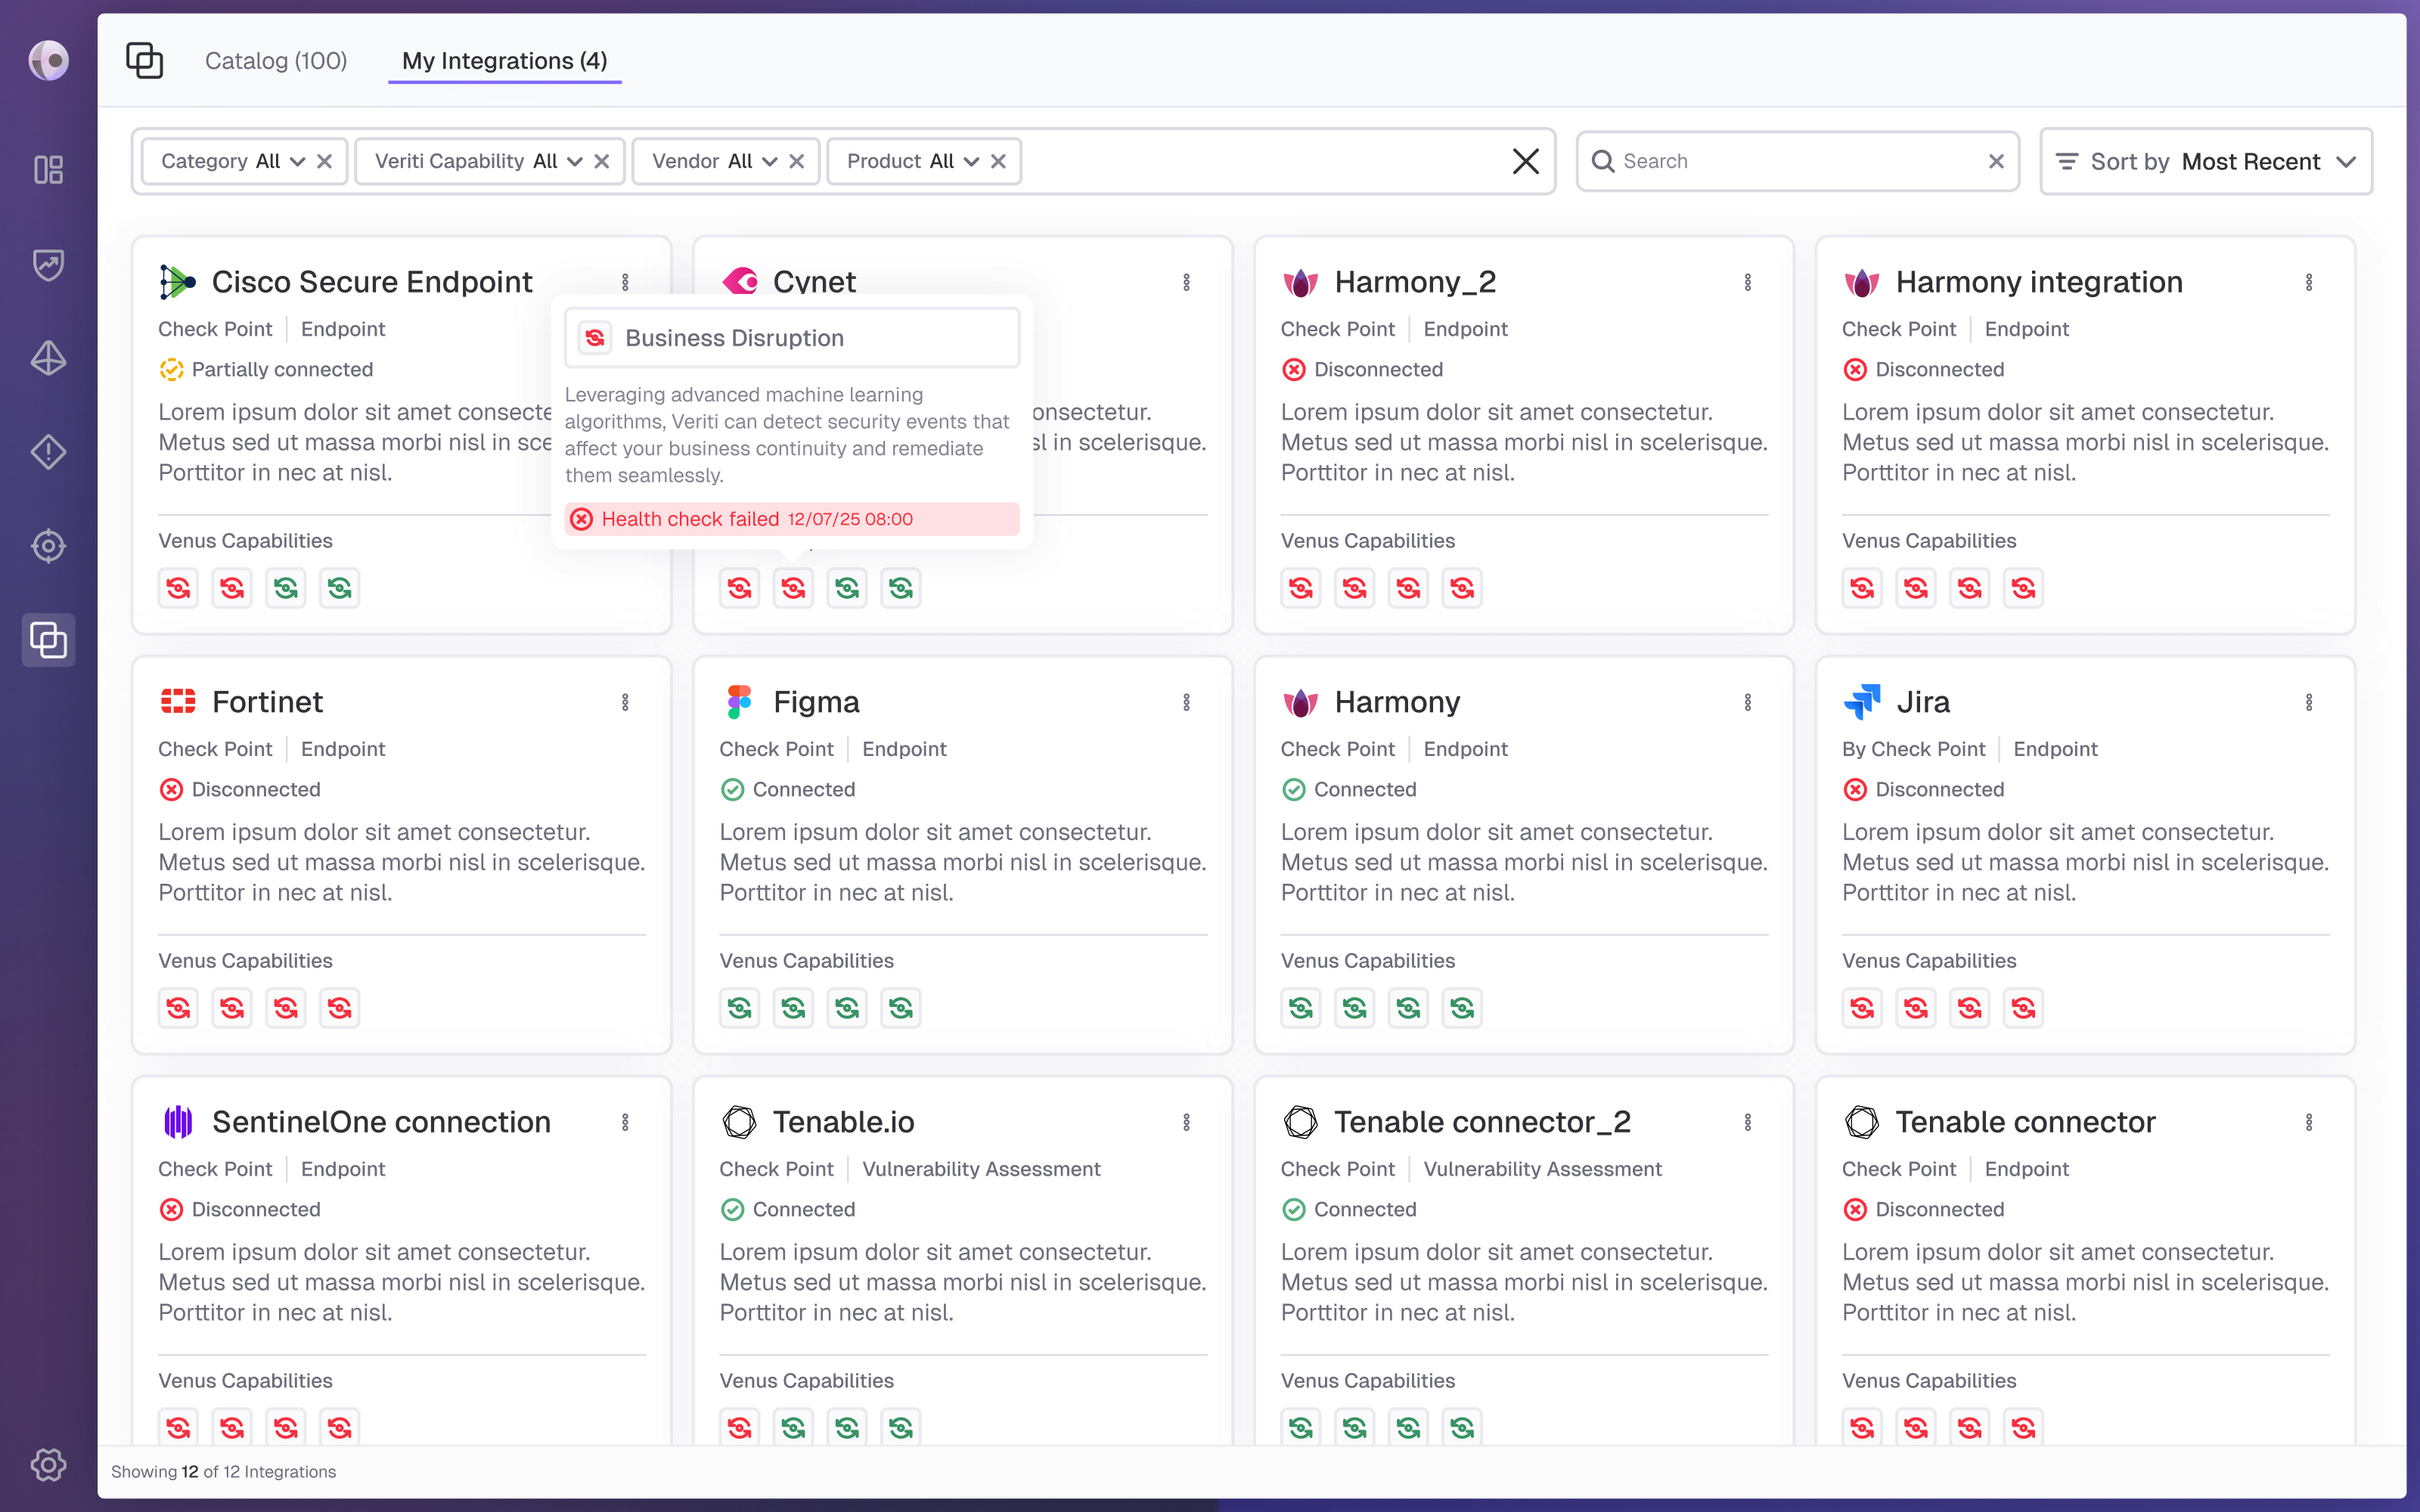This screenshot has height=1512, width=2420.
Task: Open Cisco Secure Endpoint card options menu
Action: (x=625, y=282)
